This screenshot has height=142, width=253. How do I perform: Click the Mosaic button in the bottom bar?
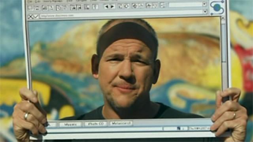(x=70, y=124)
